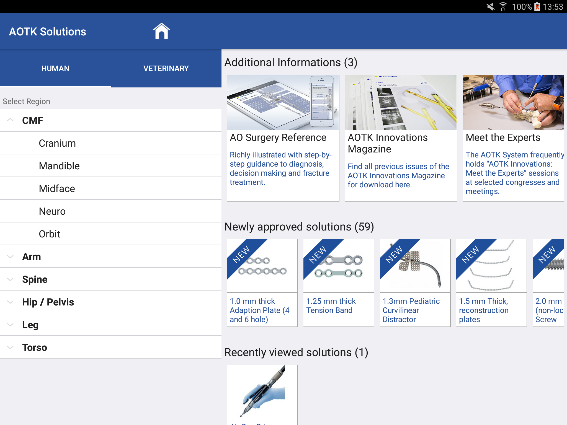This screenshot has height=425, width=567.
Task: Select Neuro under CMF
Action: tap(111, 211)
